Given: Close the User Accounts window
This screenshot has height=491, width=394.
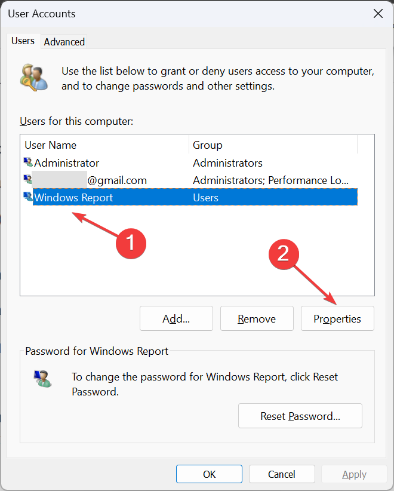Looking at the screenshot, I should [x=378, y=13].
